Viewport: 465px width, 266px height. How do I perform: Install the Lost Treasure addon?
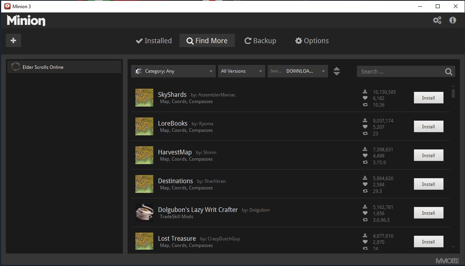428,241
